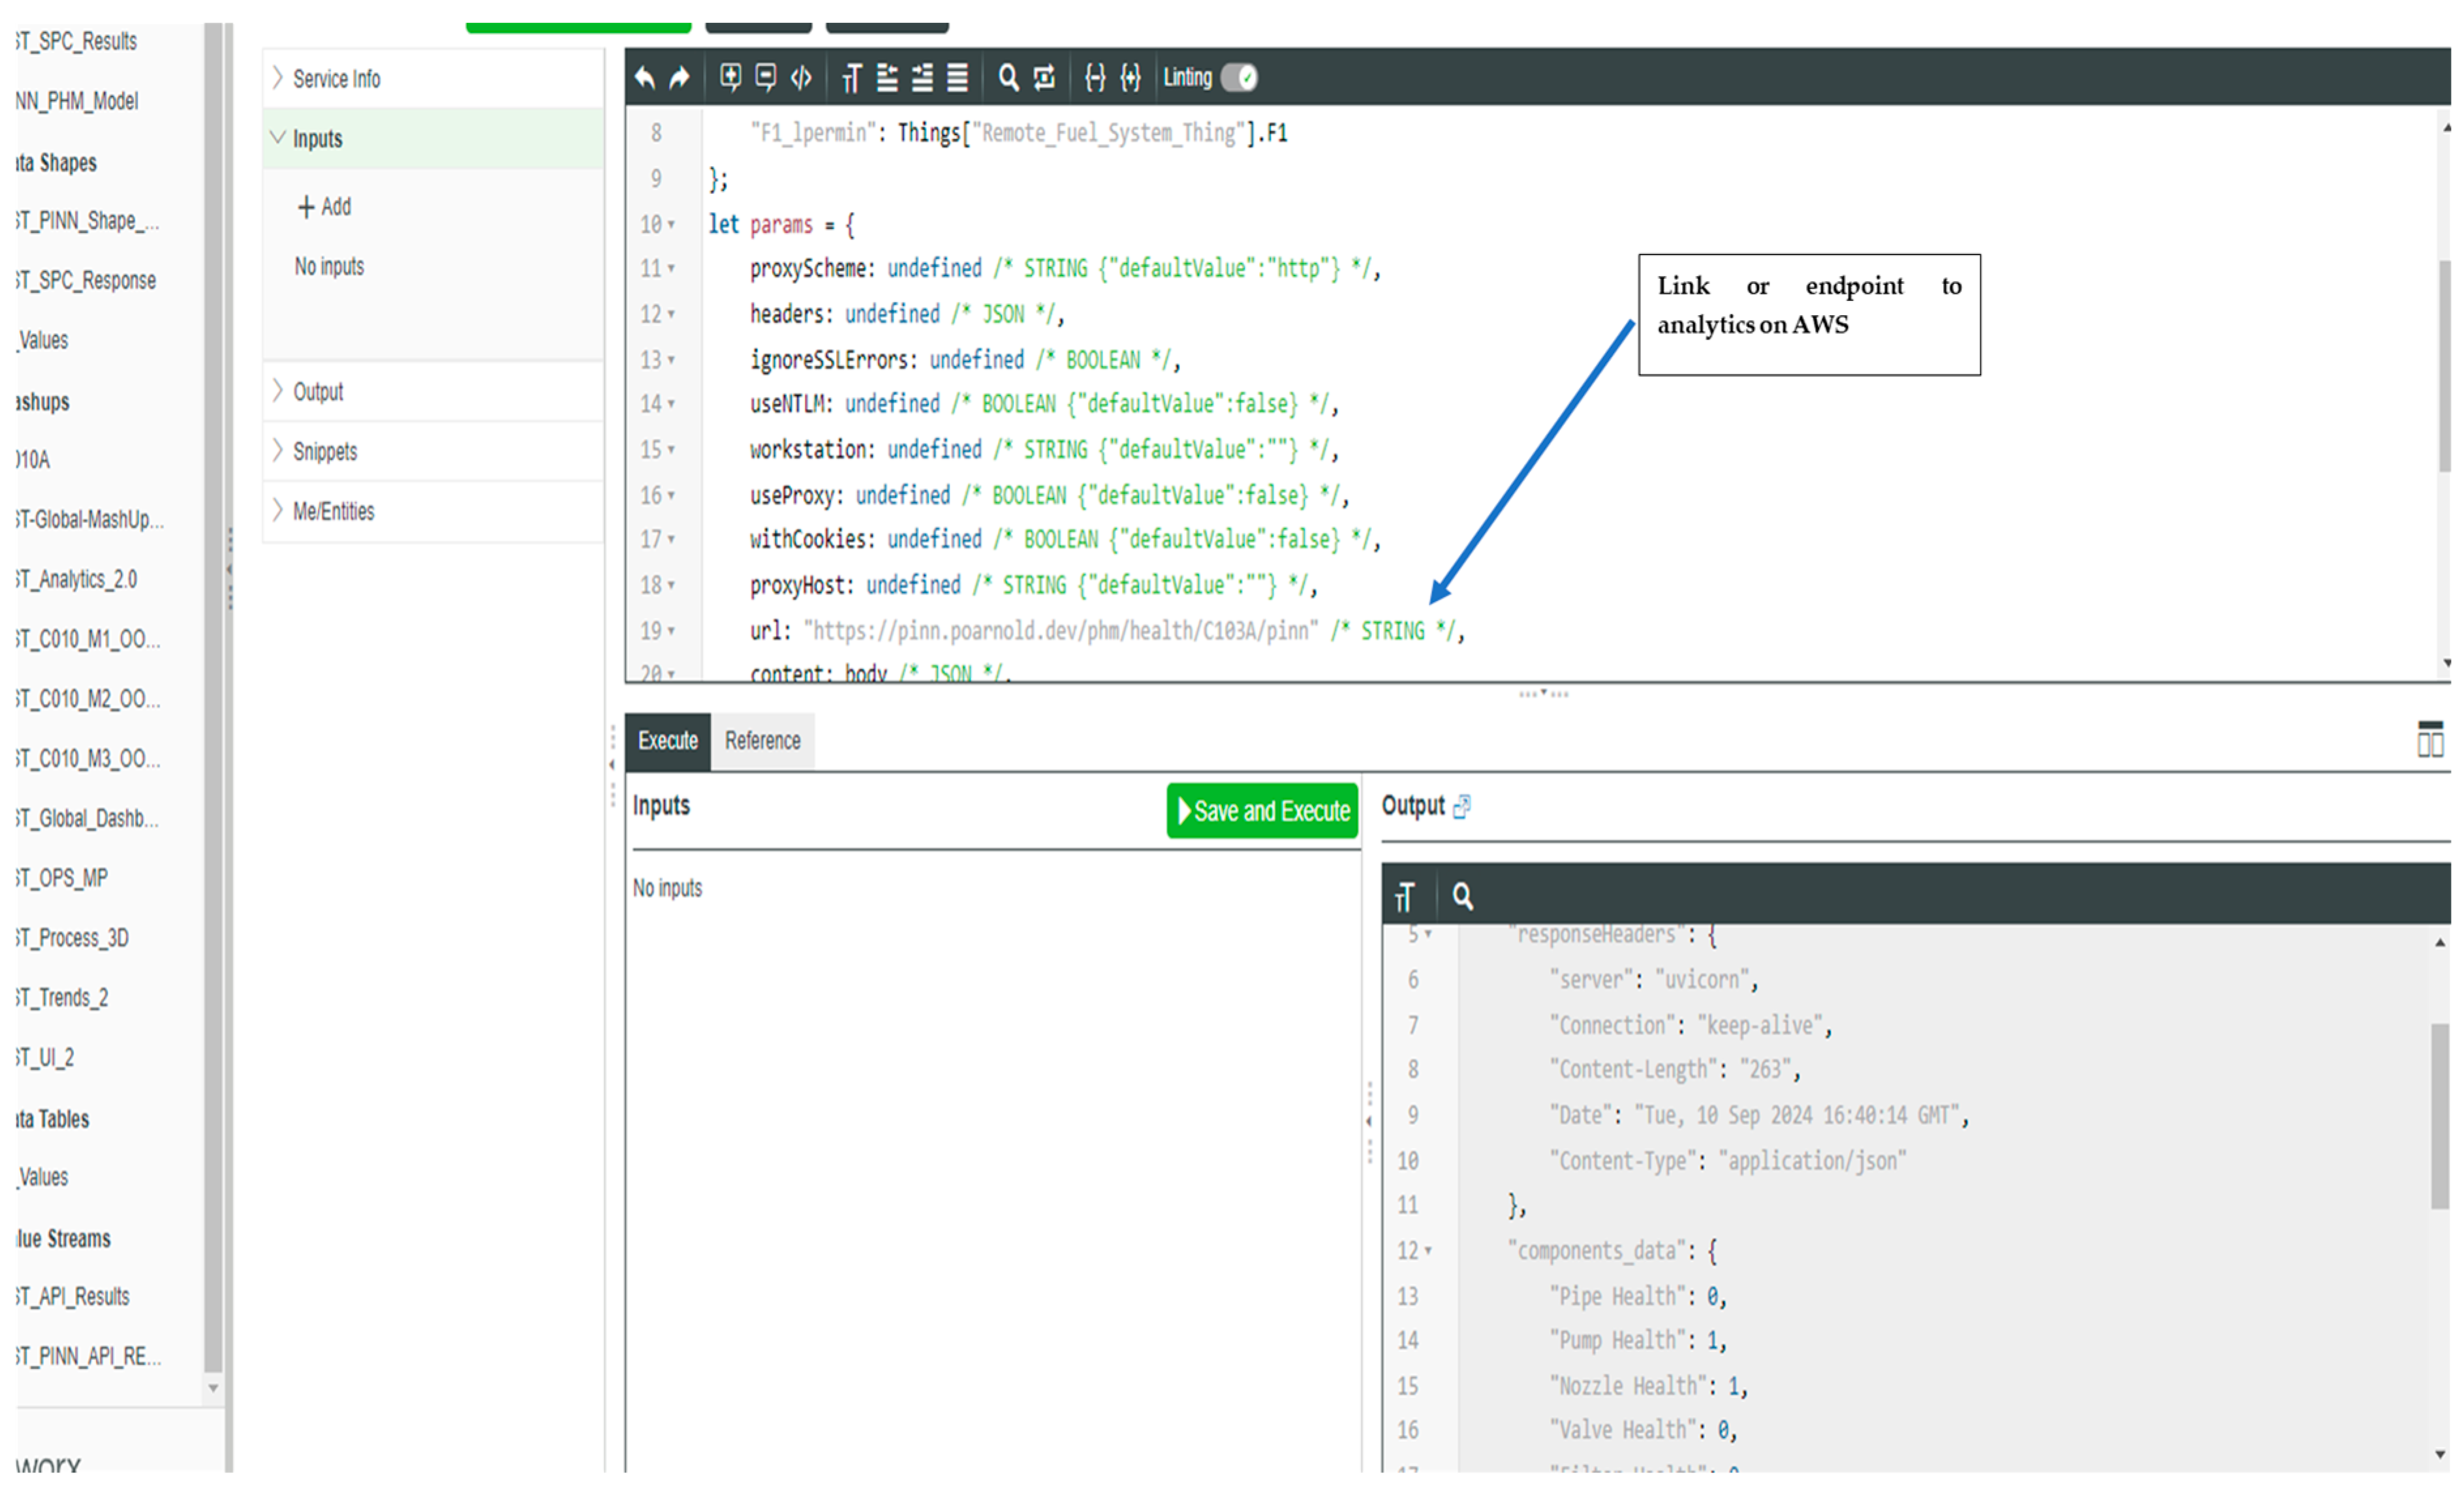Screen dimensions: 2464x1491
Task: Click "Content-Type" in output line 10
Action: (x=1623, y=1161)
